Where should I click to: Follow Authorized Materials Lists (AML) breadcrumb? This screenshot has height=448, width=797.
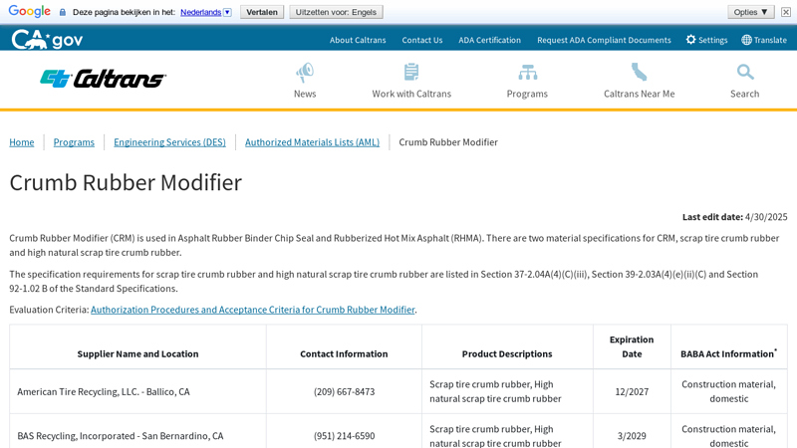pyautogui.click(x=312, y=142)
